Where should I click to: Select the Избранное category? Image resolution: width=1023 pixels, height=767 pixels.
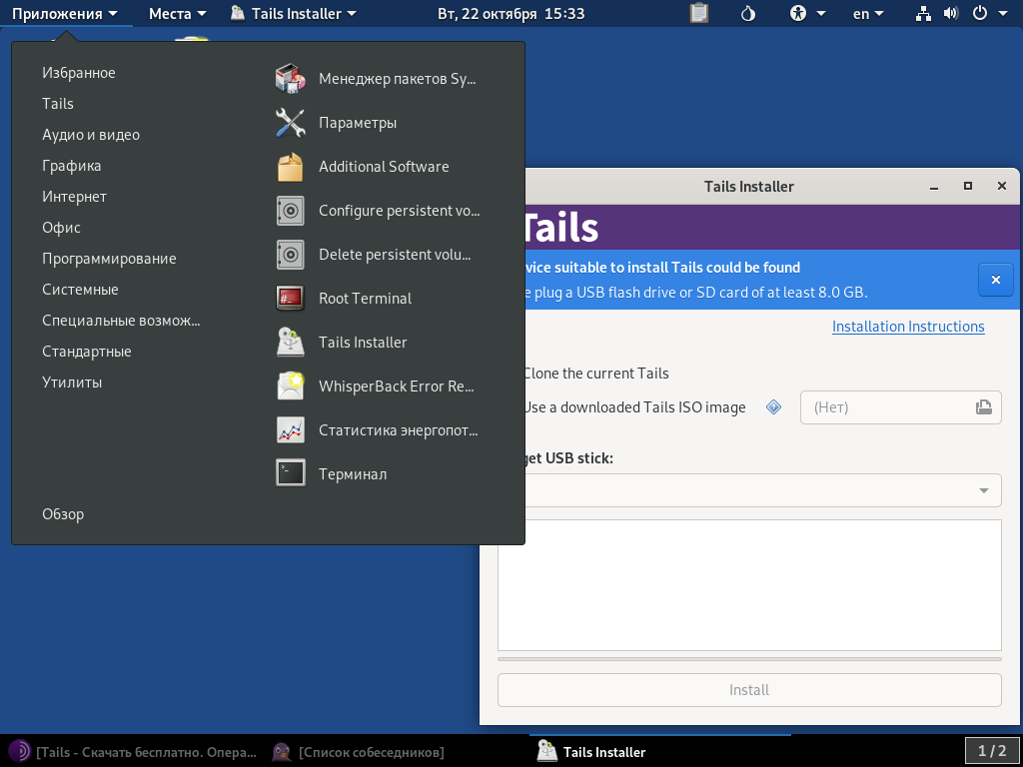point(79,73)
